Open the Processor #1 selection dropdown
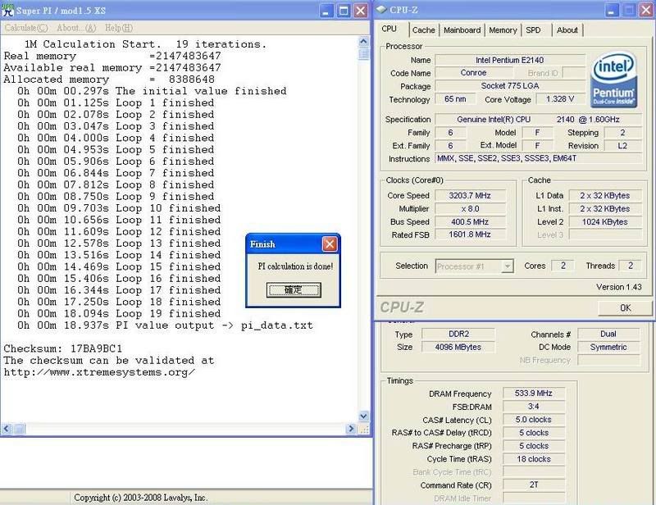 tap(474, 266)
